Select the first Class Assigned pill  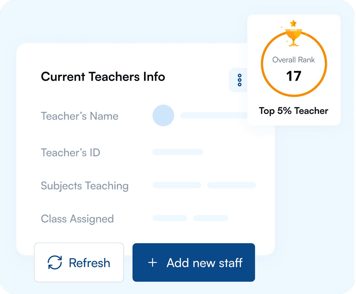point(170,218)
